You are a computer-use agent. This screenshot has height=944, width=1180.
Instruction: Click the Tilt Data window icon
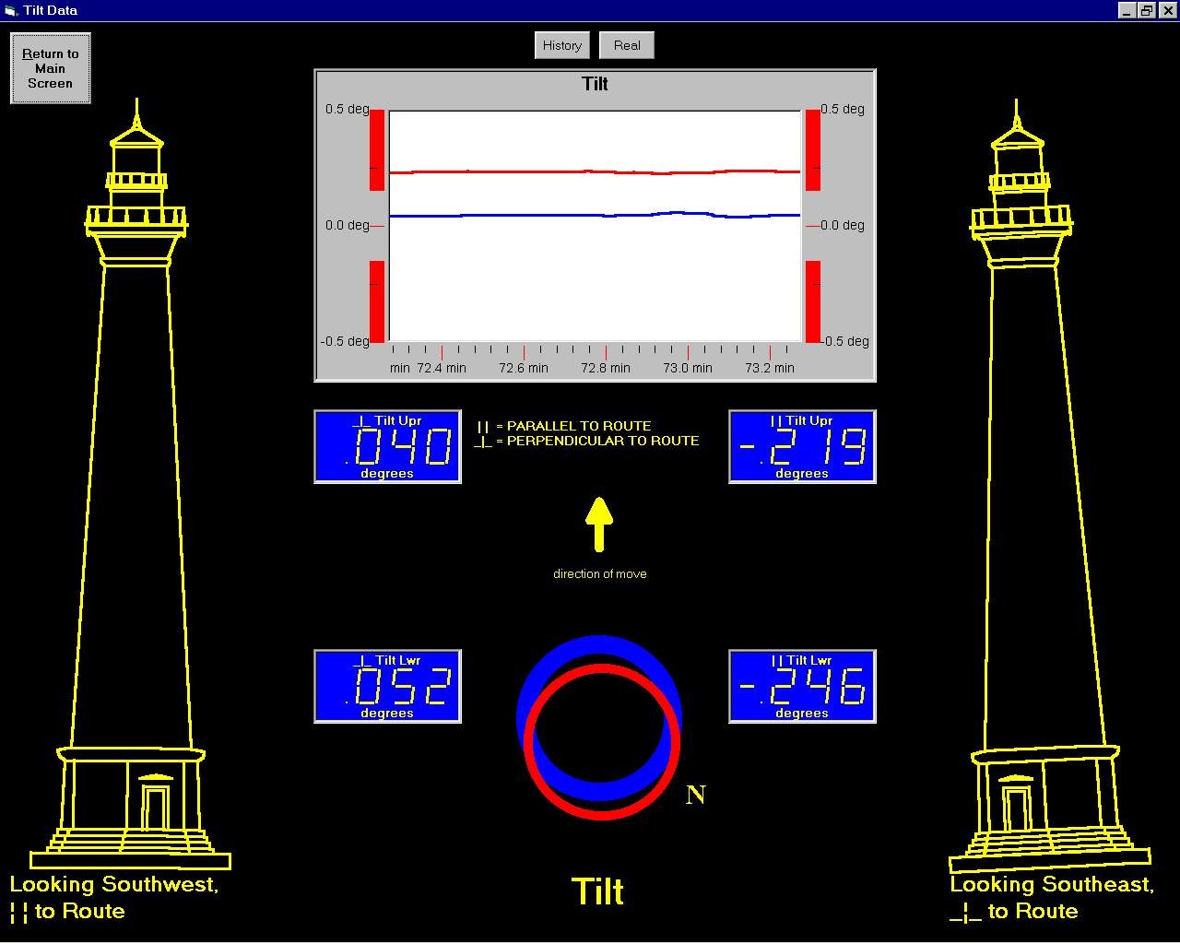[11, 10]
